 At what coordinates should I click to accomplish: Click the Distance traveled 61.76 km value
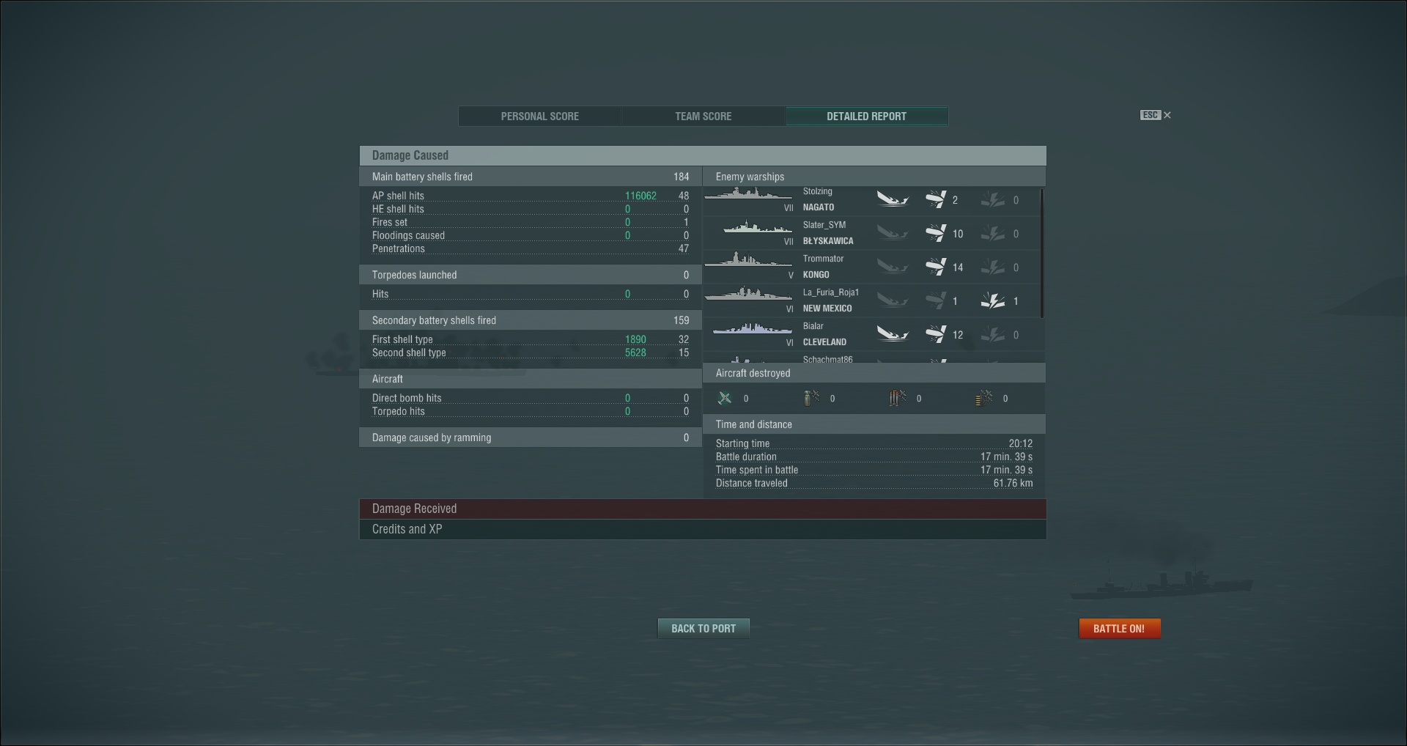pyautogui.click(x=1013, y=483)
